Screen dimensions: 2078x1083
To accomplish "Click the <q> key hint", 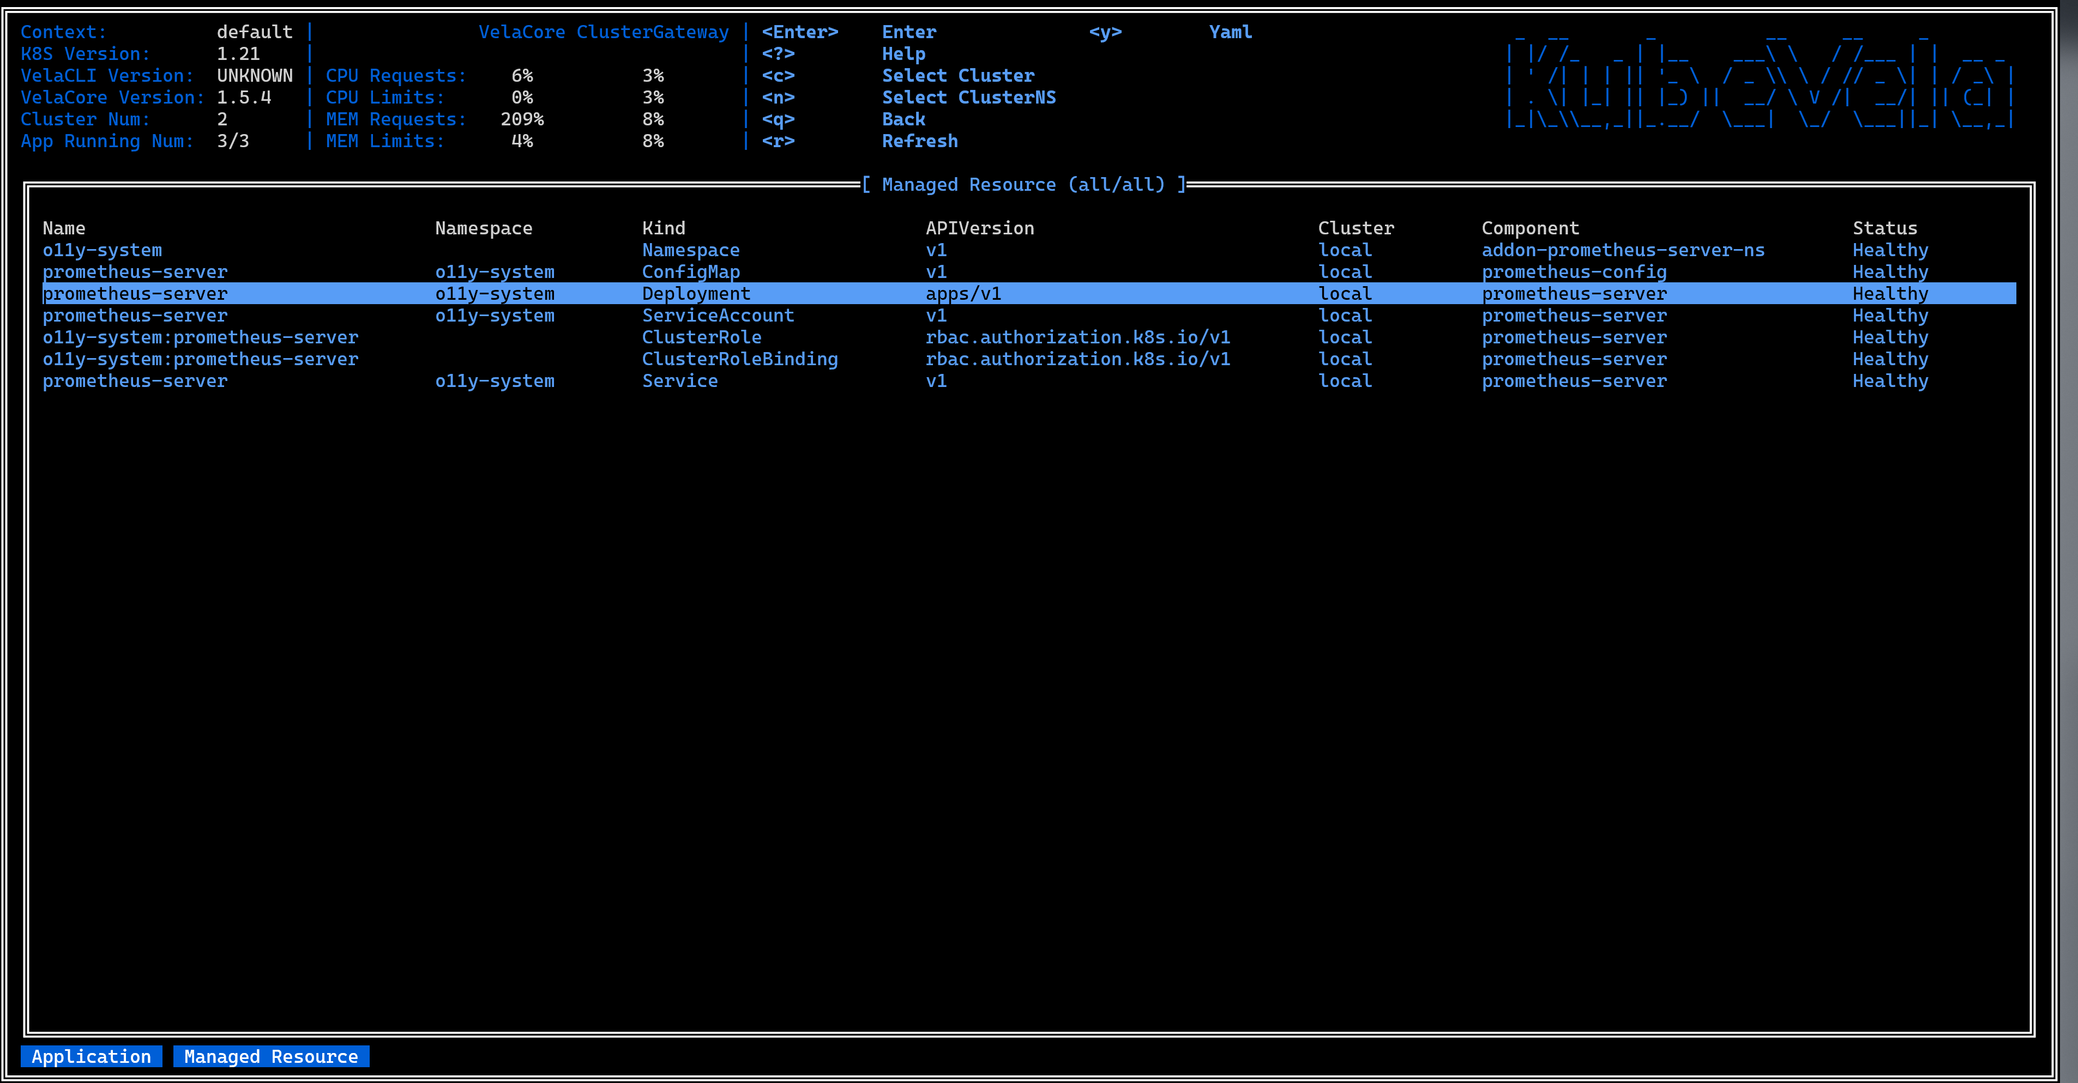I will point(779,119).
